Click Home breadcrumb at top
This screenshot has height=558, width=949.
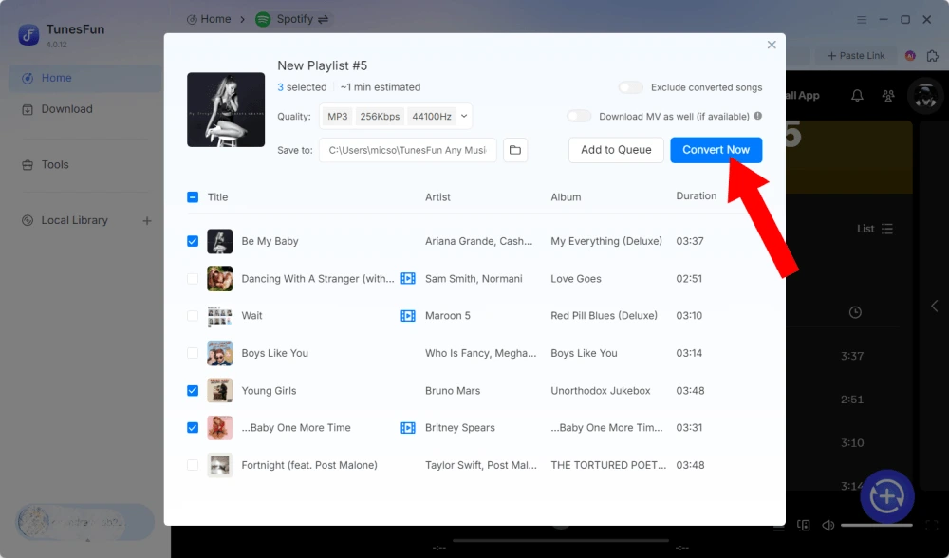[x=209, y=19]
